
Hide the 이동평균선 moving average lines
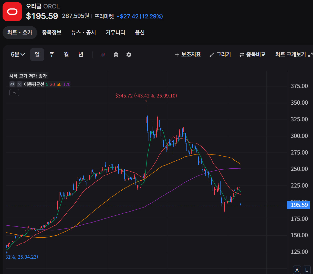click(x=12, y=84)
